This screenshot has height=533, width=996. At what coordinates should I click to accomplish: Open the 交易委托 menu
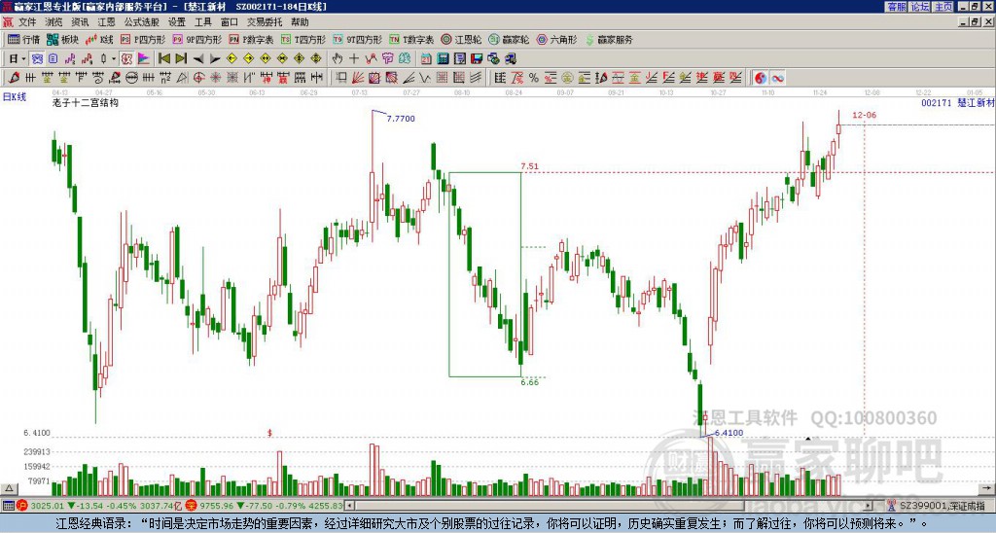pyautogui.click(x=265, y=22)
